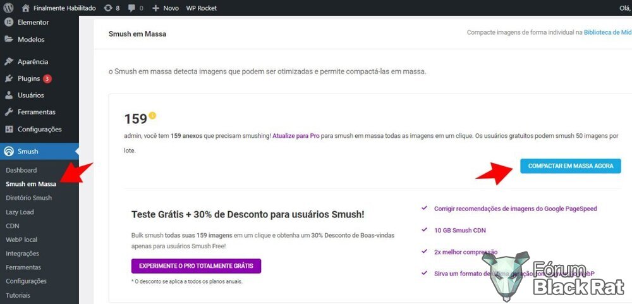Image resolution: width=632 pixels, height=304 pixels.
Task: Open the Usuários menu label
Action: click(x=30, y=95)
